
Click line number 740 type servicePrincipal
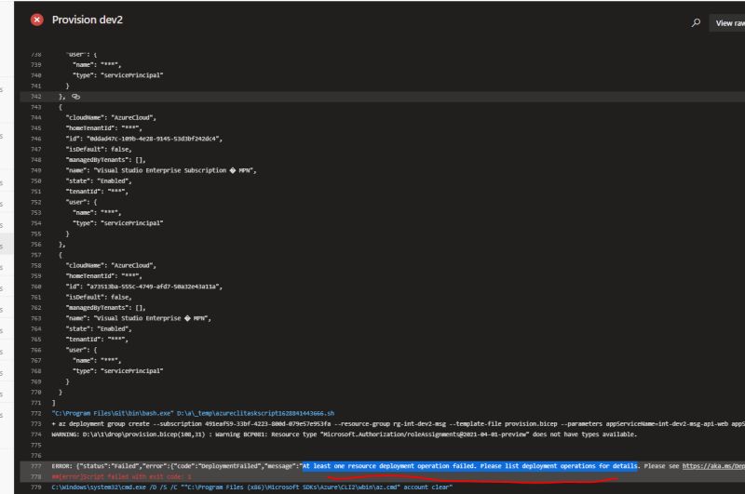pos(36,75)
